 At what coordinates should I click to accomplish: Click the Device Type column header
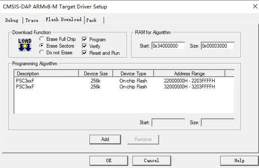pos(133,74)
